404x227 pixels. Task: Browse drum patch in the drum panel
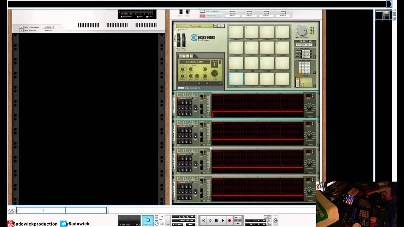pos(184,56)
